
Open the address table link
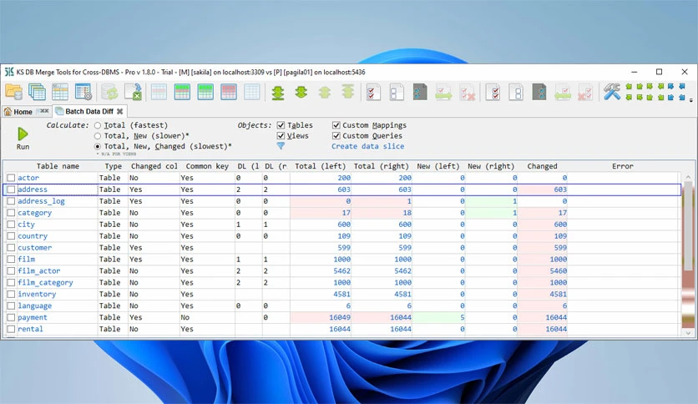pos(33,189)
